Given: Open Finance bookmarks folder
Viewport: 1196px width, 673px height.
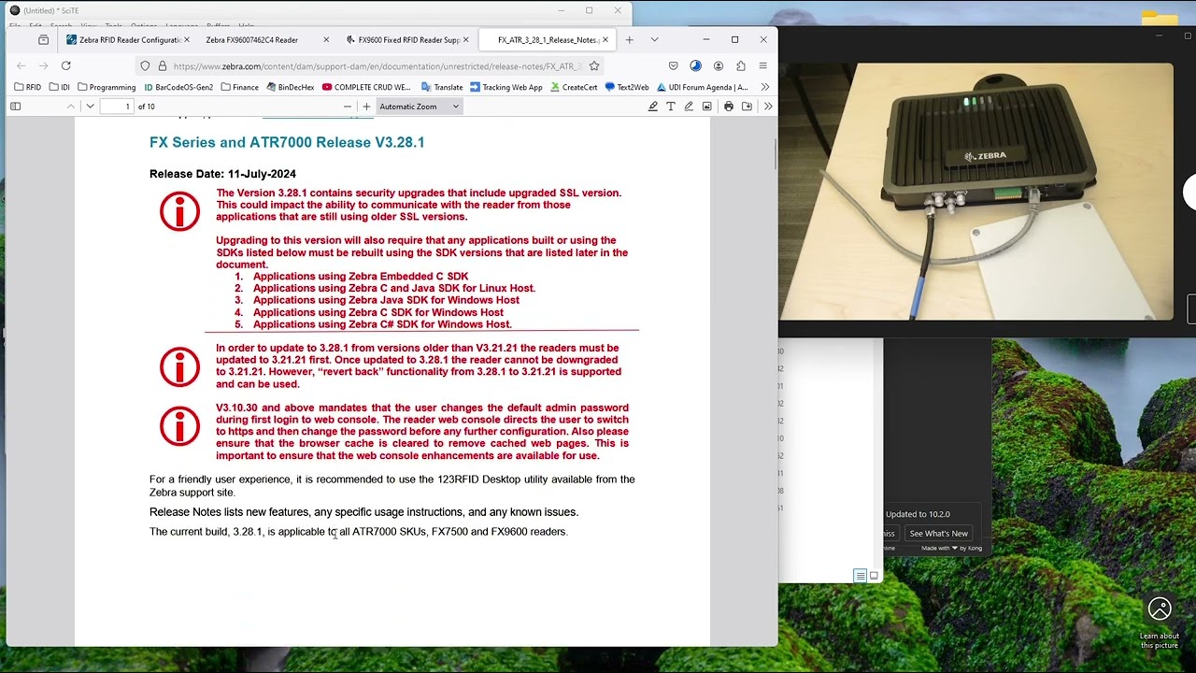Looking at the screenshot, I should tap(240, 87).
